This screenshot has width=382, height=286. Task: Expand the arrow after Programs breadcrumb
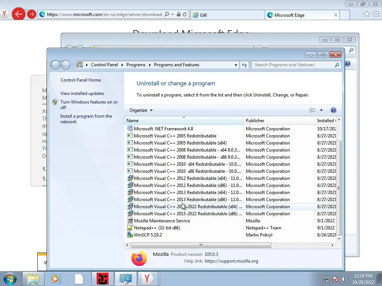150,65
